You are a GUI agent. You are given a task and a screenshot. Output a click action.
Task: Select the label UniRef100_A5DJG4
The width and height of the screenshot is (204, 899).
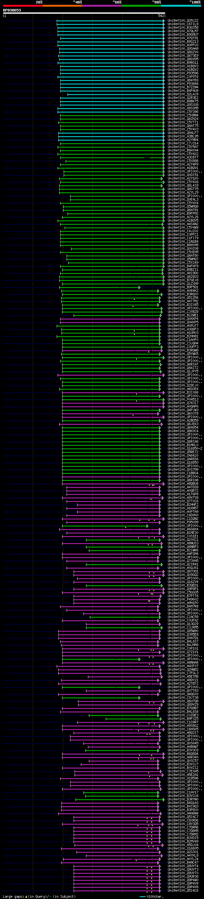pos(183,845)
